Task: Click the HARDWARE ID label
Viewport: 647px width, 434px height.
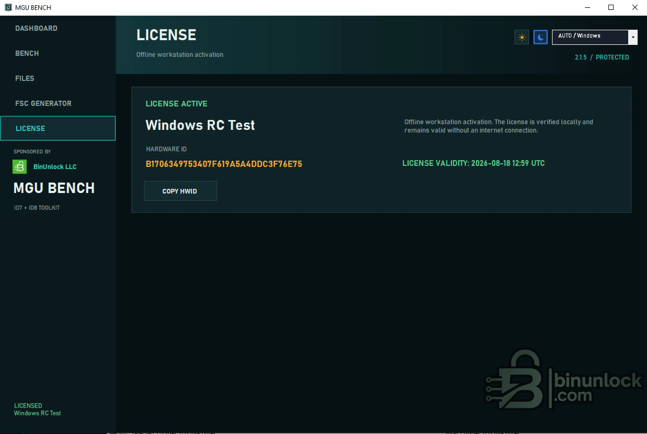Action: (166, 149)
